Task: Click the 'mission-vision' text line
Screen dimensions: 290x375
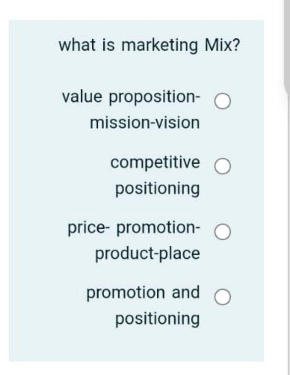Action: pyautogui.click(x=145, y=123)
